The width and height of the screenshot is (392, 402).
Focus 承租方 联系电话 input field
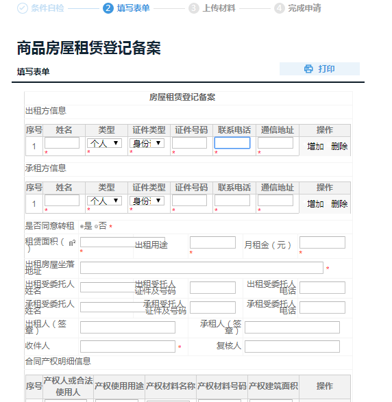[232, 200]
